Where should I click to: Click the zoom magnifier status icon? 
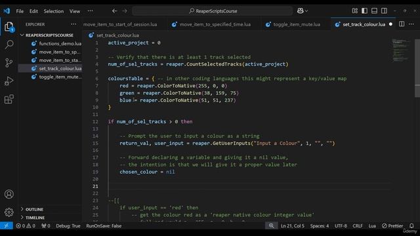point(271,226)
